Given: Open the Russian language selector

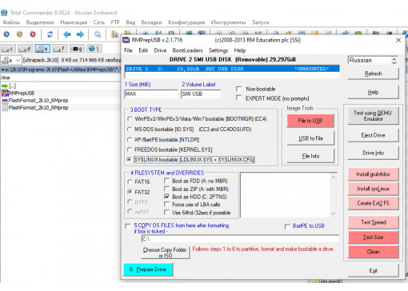Looking at the screenshot, I should (373, 60).
